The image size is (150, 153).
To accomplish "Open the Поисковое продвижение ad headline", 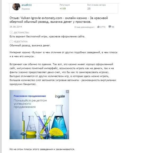I will point(30,96).
